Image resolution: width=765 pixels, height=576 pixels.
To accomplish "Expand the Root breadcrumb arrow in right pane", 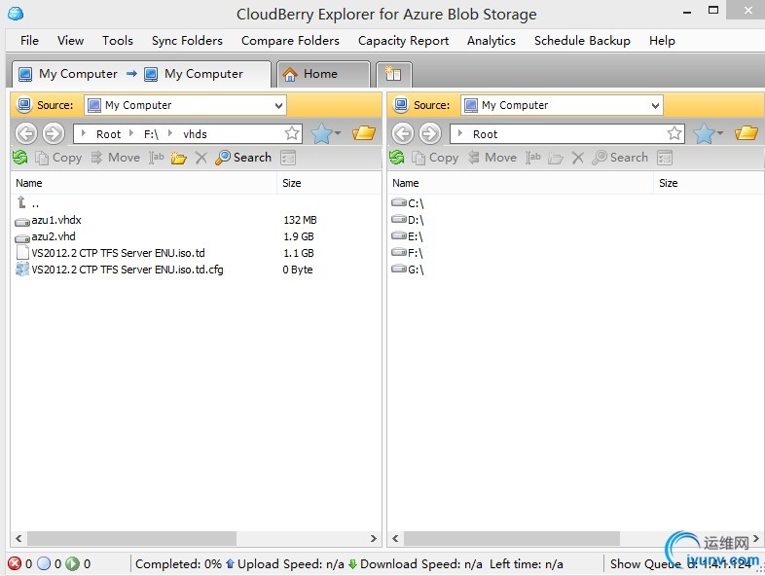I will point(460,133).
